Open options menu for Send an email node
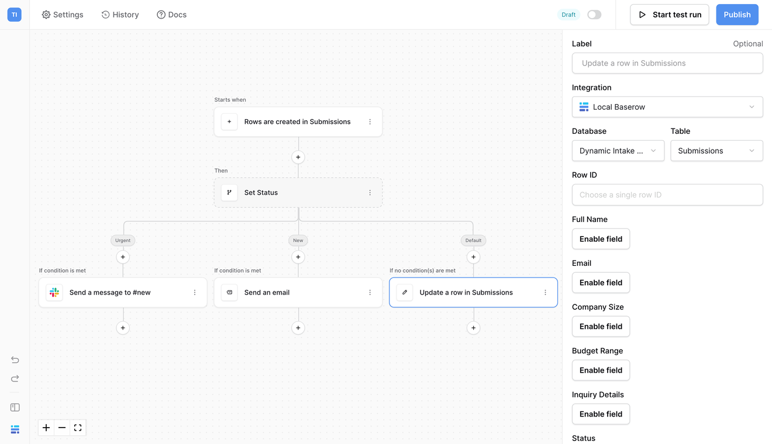The height and width of the screenshot is (444, 772). (370, 293)
